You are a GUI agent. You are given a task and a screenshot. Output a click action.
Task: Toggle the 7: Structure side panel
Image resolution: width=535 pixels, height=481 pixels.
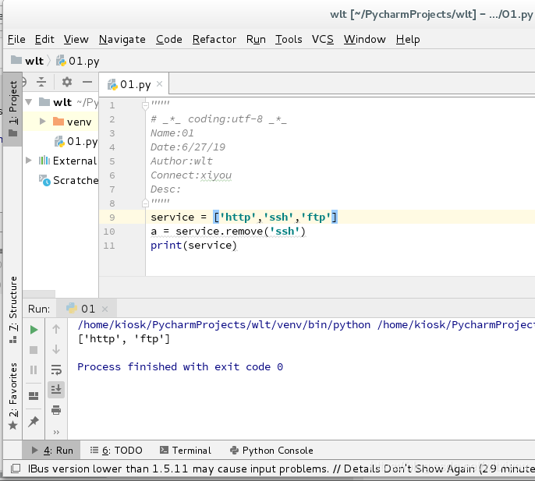coord(12,309)
